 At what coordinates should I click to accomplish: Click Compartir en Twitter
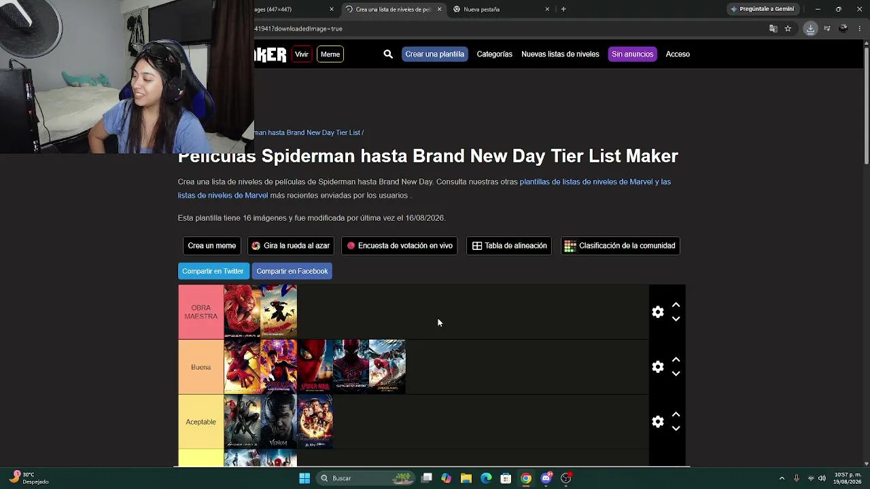tap(213, 271)
